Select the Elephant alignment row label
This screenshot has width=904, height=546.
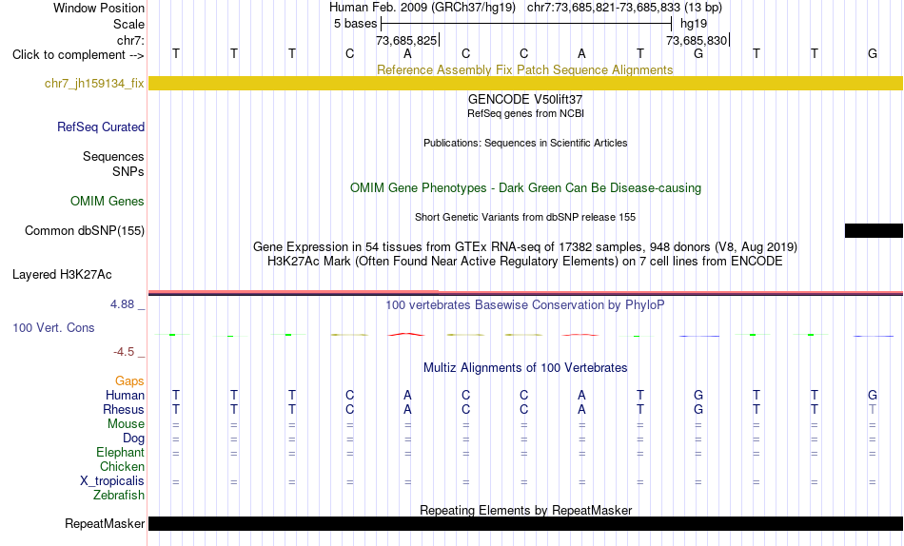pos(121,452)
